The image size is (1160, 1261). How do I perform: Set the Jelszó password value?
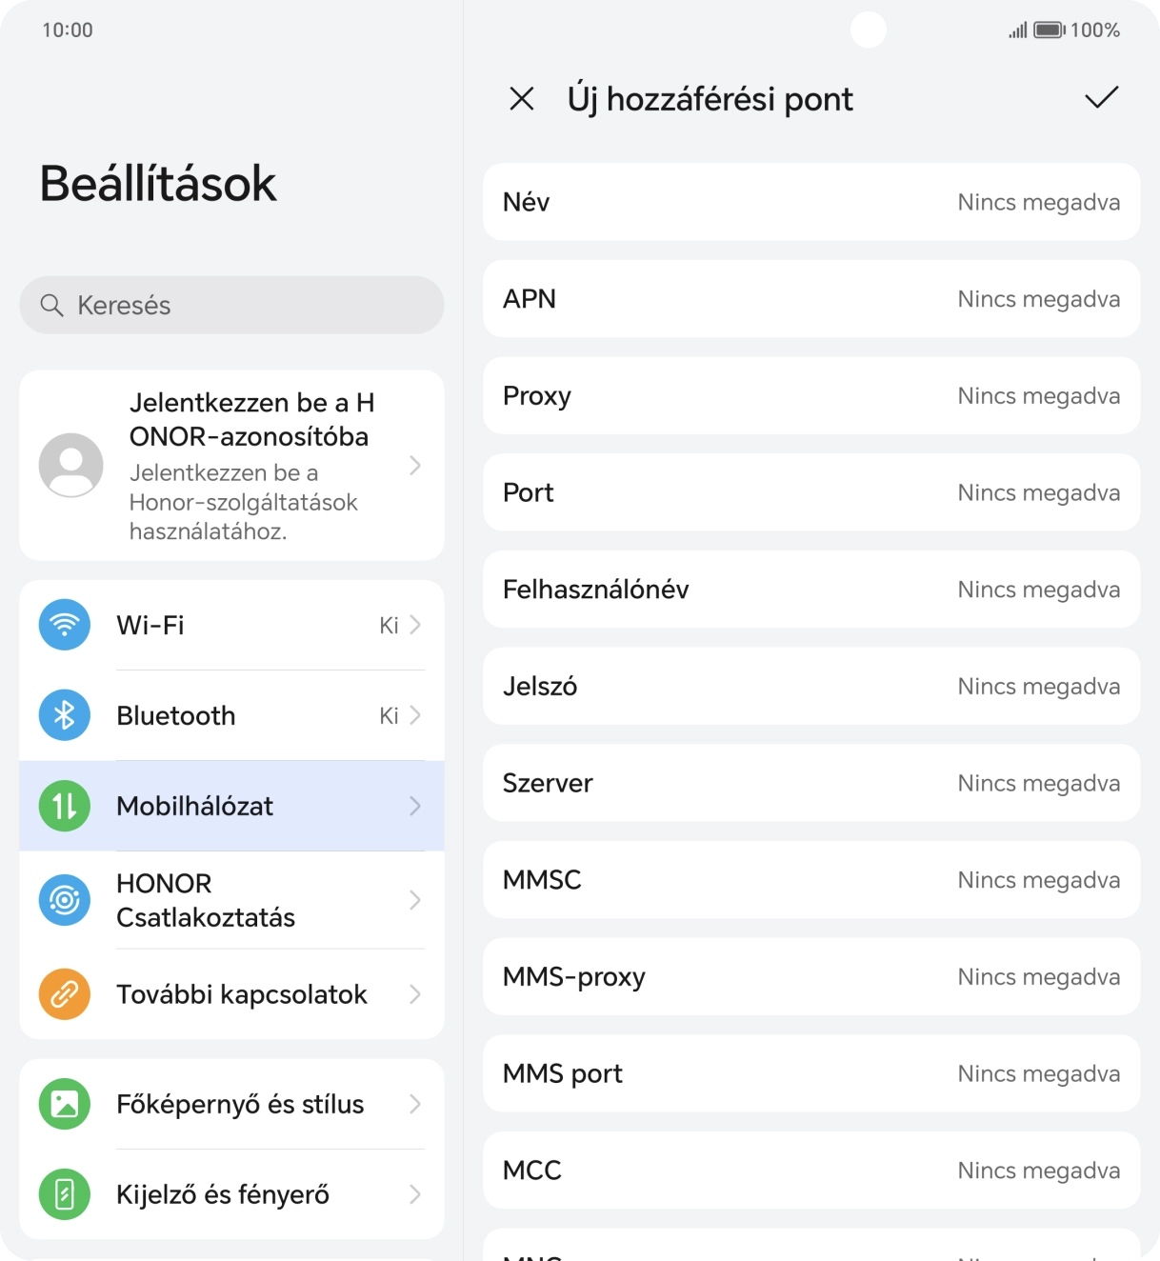tap(811, 687)
